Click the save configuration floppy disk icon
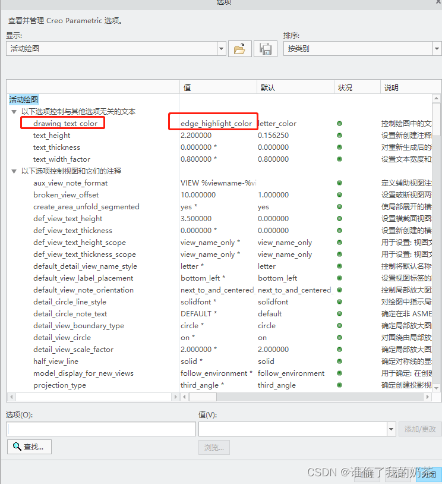 pyautogui.click(x=266, y=49)
